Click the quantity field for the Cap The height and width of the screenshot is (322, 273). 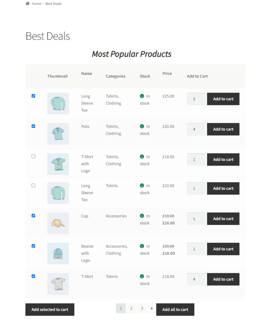pos(196,219)
